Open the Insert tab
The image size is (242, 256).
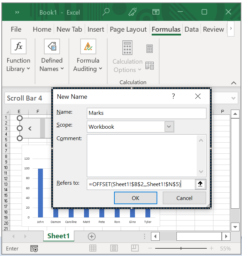(96, 29)
